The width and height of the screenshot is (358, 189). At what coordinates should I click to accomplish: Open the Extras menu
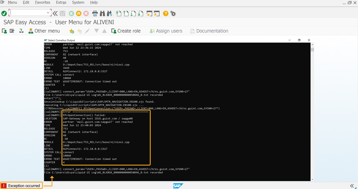61,2
